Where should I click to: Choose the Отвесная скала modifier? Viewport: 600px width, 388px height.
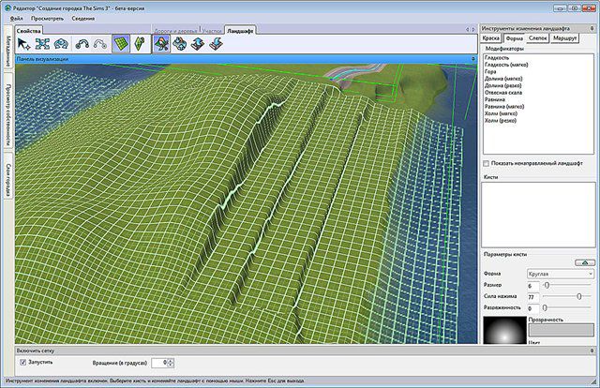point(504,92)
